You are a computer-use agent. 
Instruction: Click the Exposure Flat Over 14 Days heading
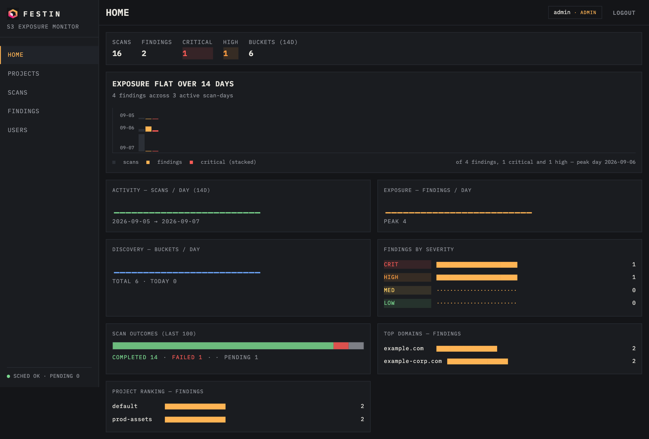(173, 84)
